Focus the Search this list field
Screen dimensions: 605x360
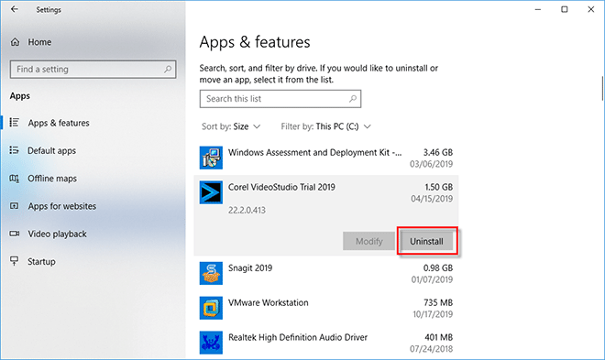pyautogui.click(x=280, y=99)
